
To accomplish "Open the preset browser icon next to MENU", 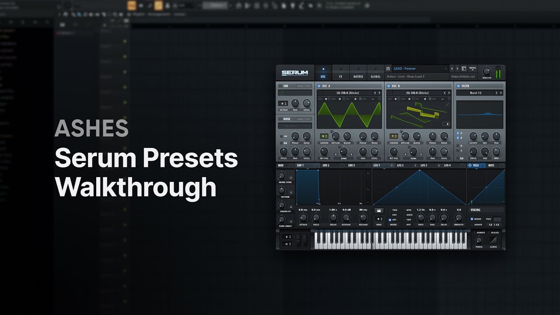I will tap(464, 69).
